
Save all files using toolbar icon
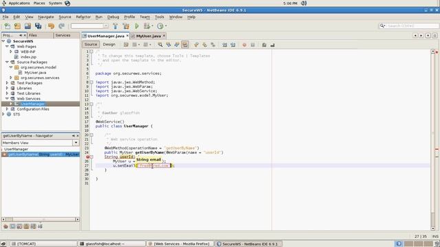(x=38, y=26)
